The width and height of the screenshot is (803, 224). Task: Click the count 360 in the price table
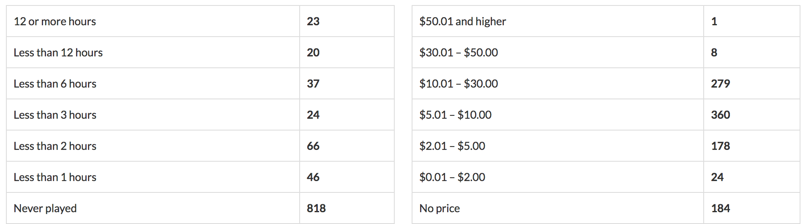point(721,115)
